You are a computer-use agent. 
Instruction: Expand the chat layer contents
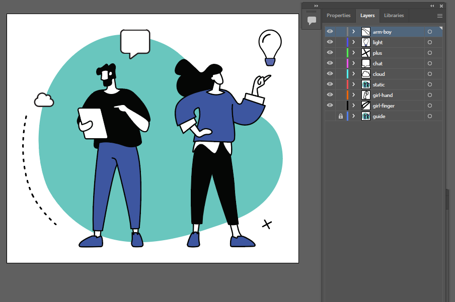(x=354, y=64)
